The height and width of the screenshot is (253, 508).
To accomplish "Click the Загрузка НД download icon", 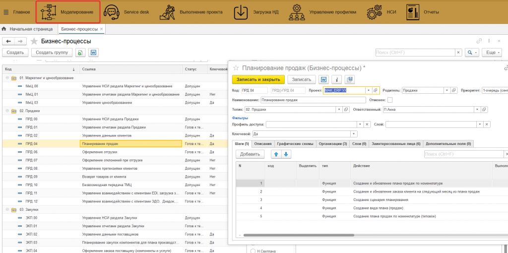I will [241, 11].
